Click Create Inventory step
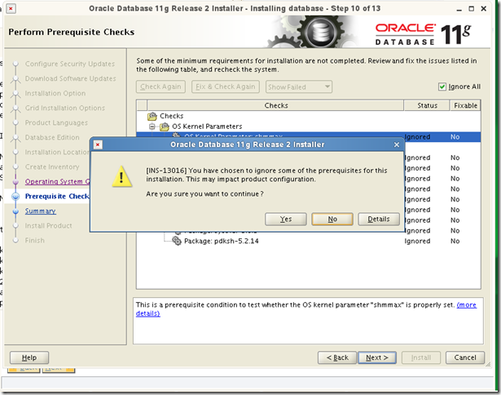Screen dimensions: 501x395 (52, 166)
